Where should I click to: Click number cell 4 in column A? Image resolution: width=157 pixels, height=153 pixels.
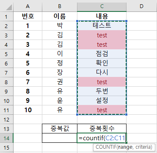pyautogui.click(x=28, y=54)
